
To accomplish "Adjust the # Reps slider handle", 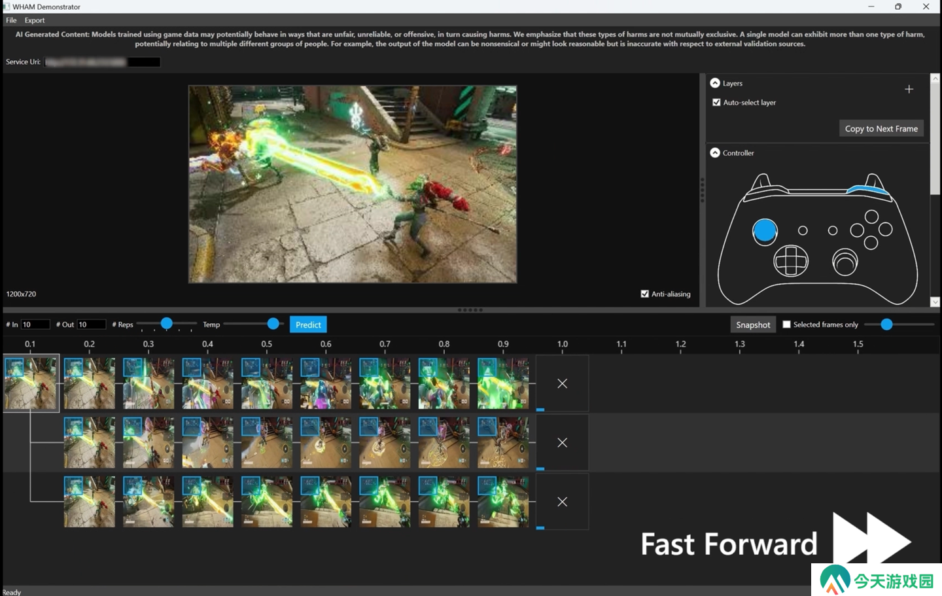I will [166, 323].
